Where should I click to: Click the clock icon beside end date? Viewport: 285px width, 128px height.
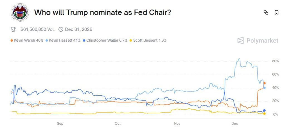(61, 29)
